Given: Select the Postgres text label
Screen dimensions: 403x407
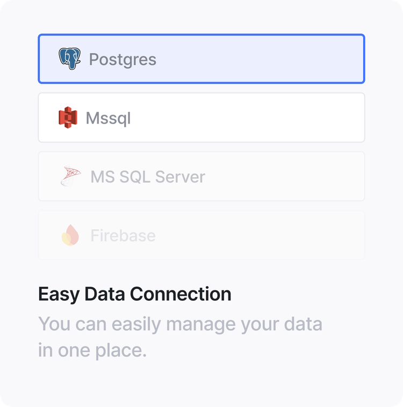Looking at the screenshot, I should [x=123, y=60].
